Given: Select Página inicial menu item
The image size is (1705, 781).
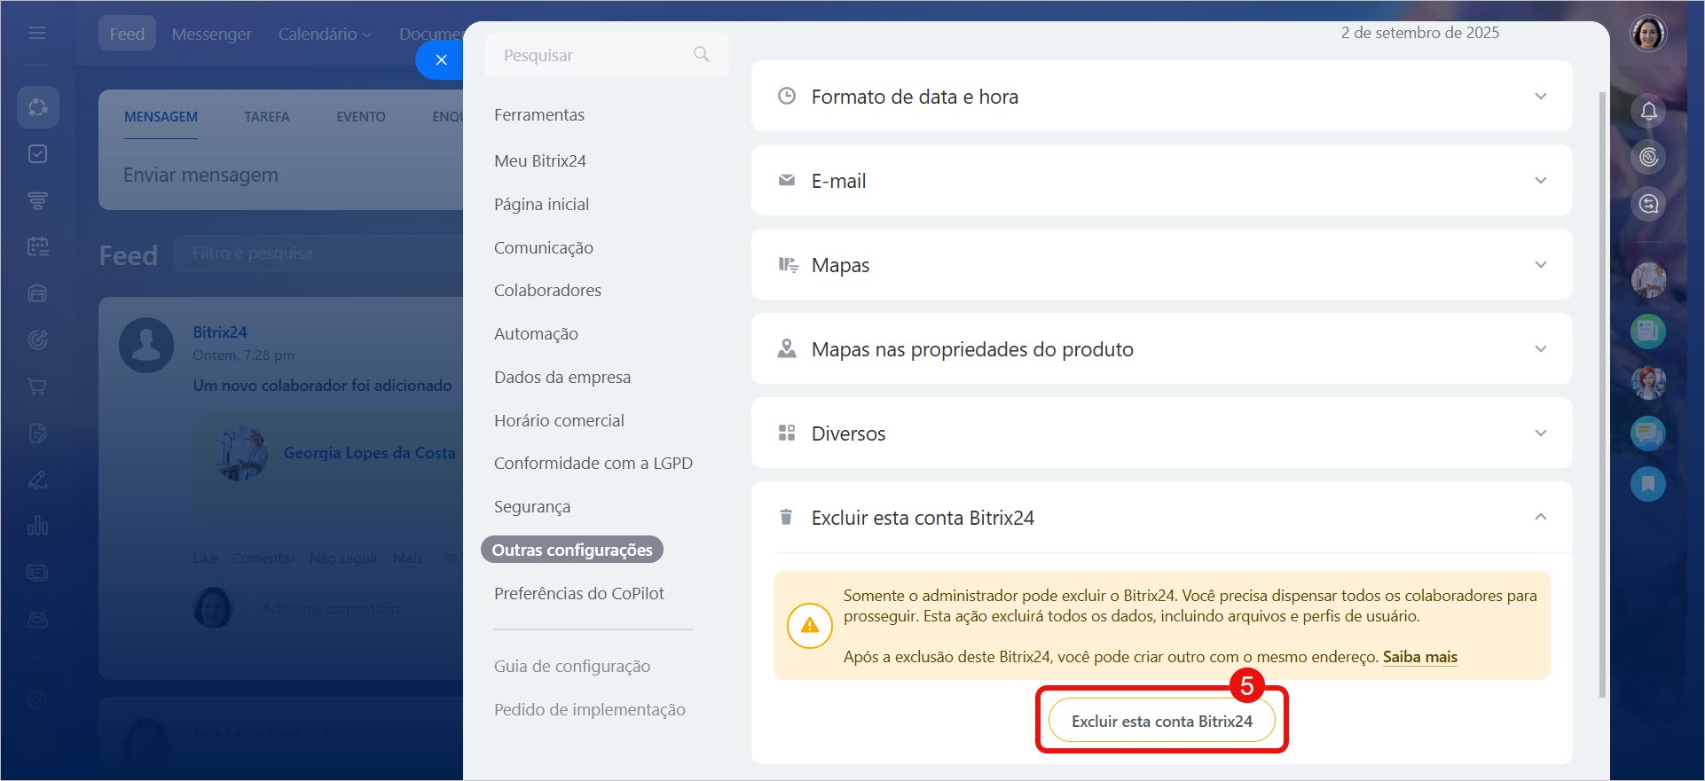Looking at the screenshot, I should coord(542,204).
